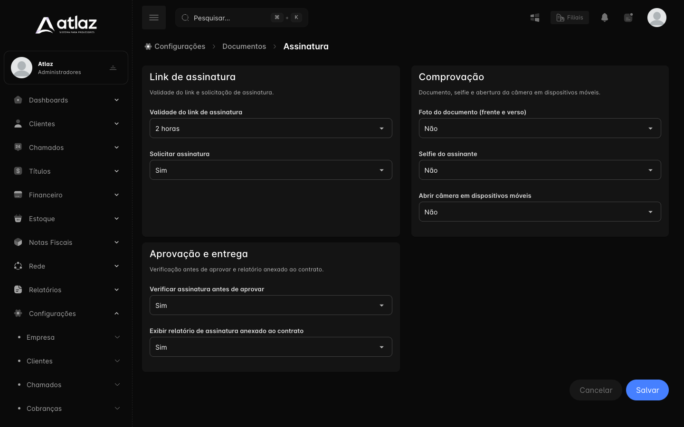
Task: Click the Link de assinatura heading
Action: [x=192, y=77]
